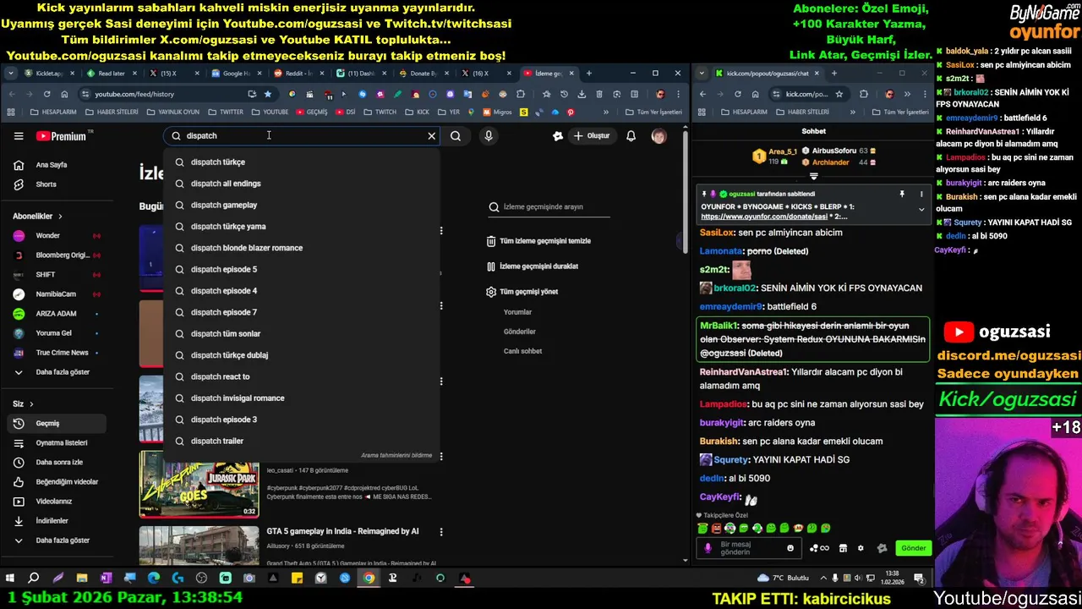Select suggestion dispatch blonde blazer romance
The image size is (1082, 609).
(303, 248)
